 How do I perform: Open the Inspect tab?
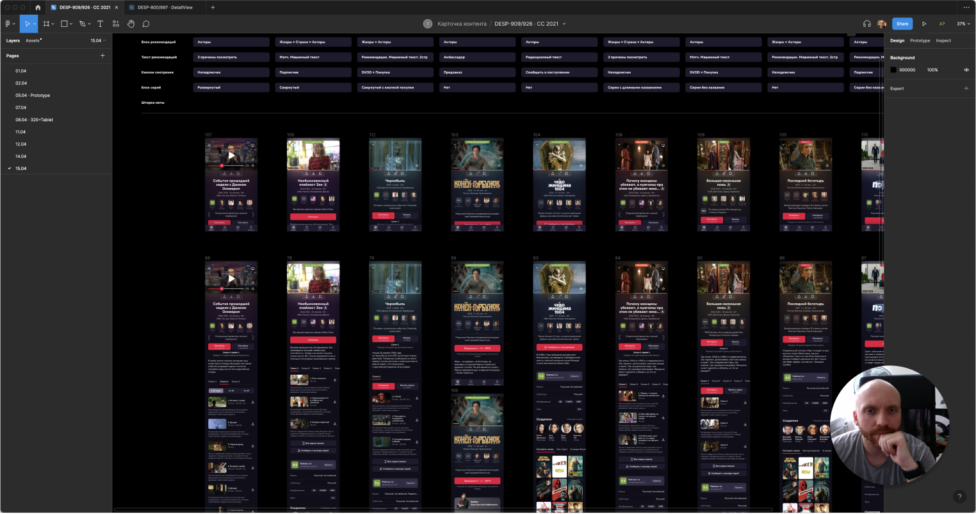point(943,40)
